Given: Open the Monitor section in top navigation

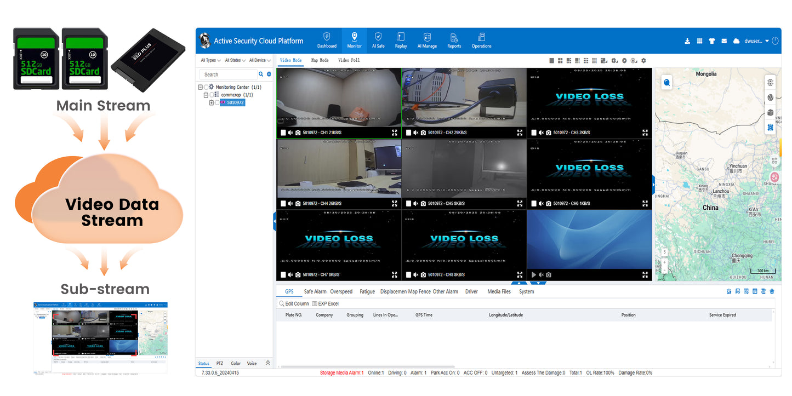Looking at the screenshot, I should pos(354,40).
